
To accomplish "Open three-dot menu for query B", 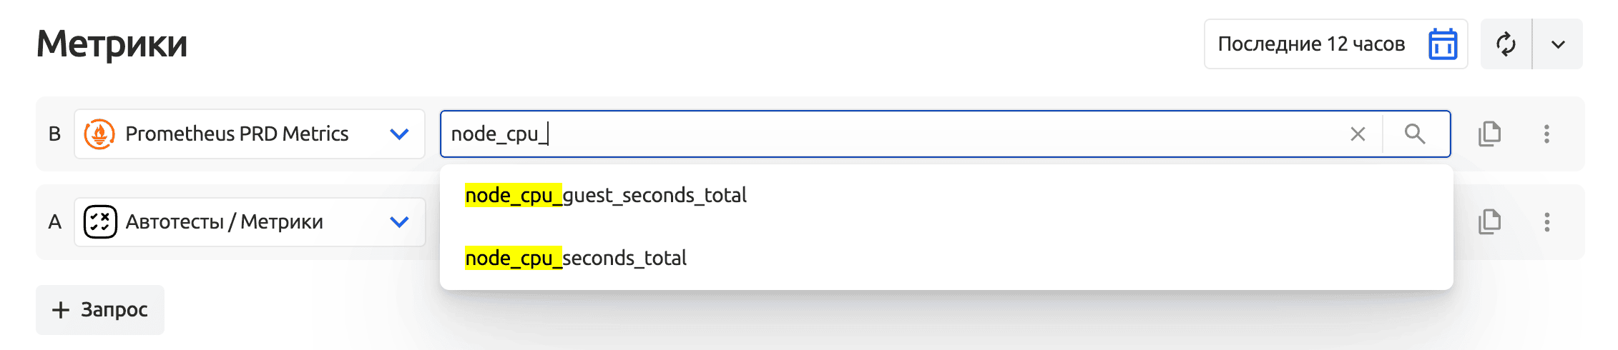I will (1546, 134).
